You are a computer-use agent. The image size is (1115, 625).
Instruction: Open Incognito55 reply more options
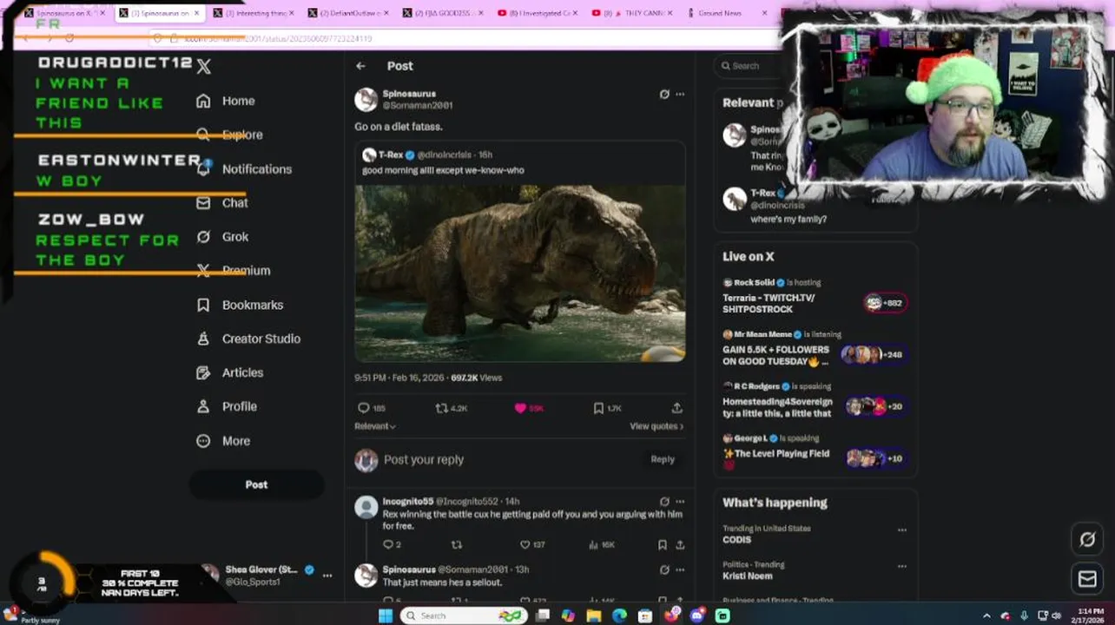(680, 501)
